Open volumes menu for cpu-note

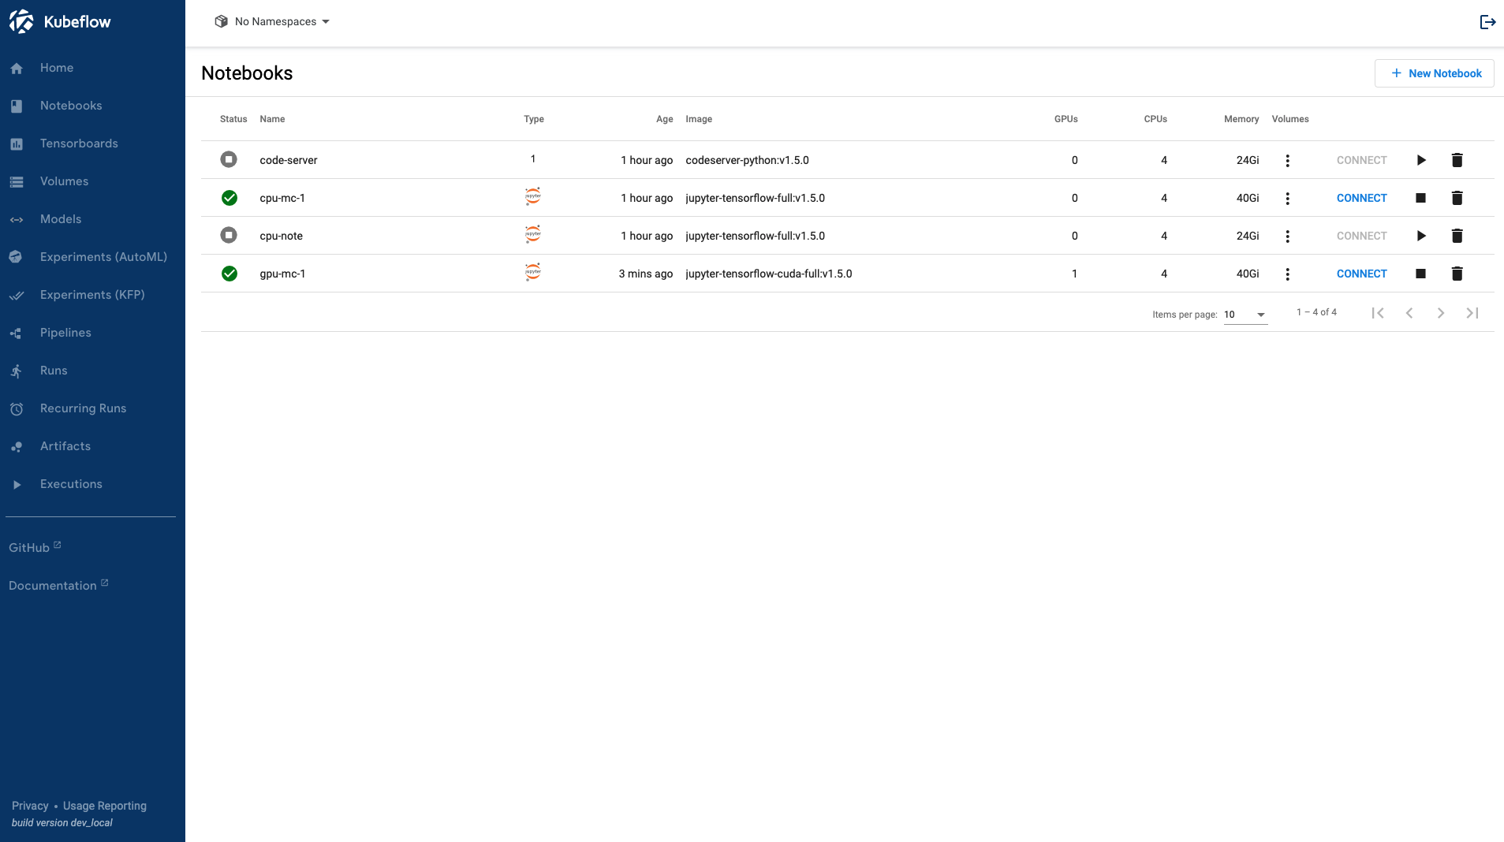pos(1287,236)
